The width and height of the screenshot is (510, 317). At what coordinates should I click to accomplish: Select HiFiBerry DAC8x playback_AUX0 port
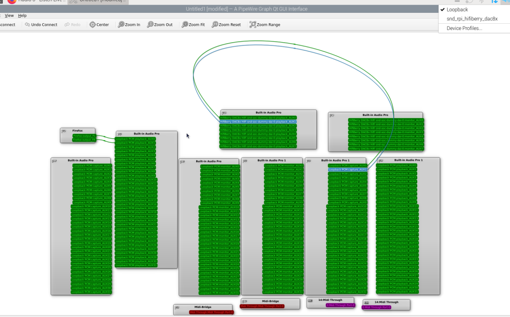(258, 118)
